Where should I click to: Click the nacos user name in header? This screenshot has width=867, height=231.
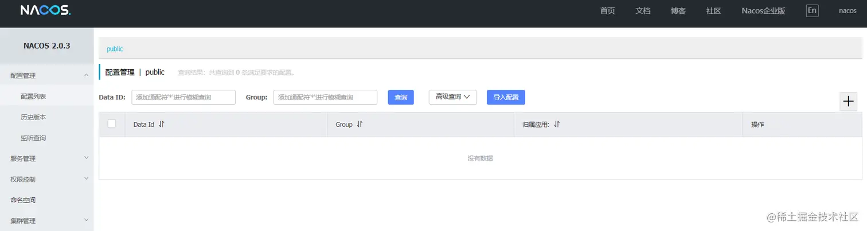(x=848, y=11)
